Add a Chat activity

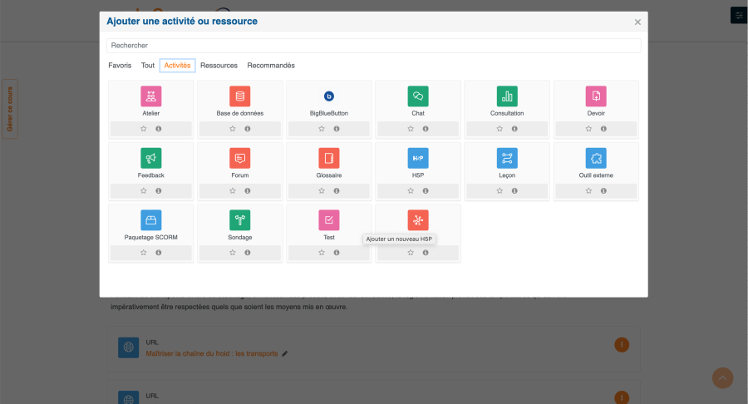tap(418, 96)
